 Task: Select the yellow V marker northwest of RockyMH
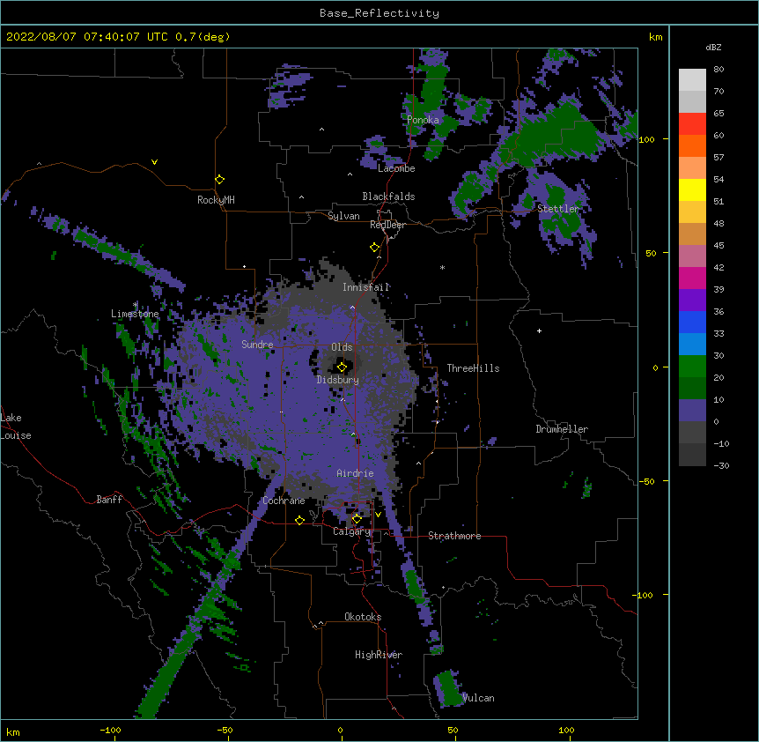pyautogui.click(x=154, y=162)
